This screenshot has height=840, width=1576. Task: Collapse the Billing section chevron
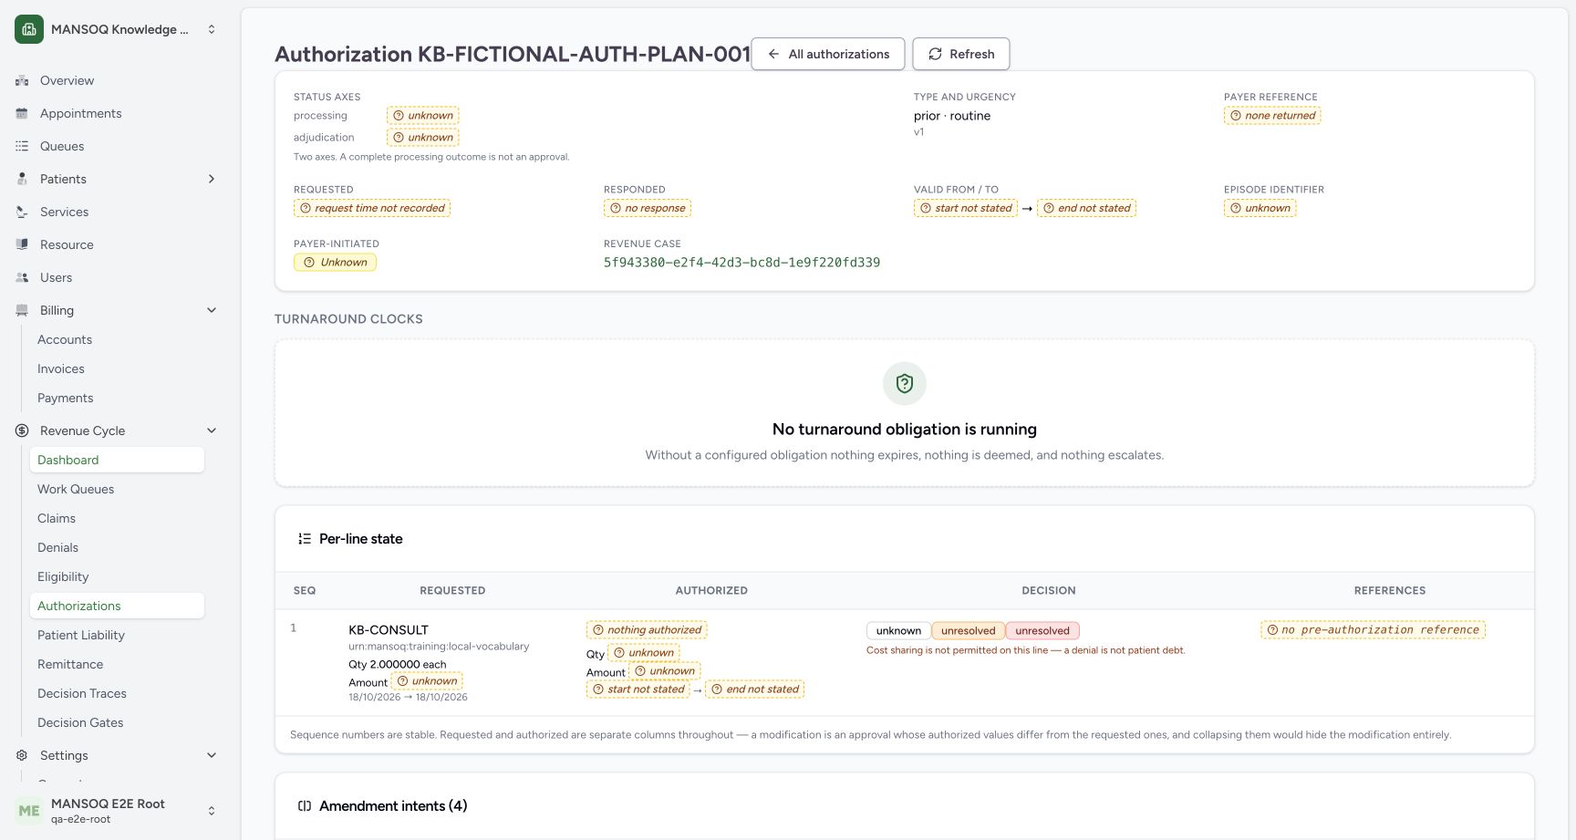(x=212, y=310)
